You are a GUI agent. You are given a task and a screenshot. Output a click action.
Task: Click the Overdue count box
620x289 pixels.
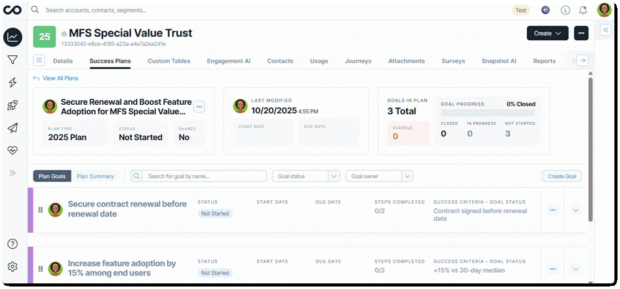tap(408, 133)
